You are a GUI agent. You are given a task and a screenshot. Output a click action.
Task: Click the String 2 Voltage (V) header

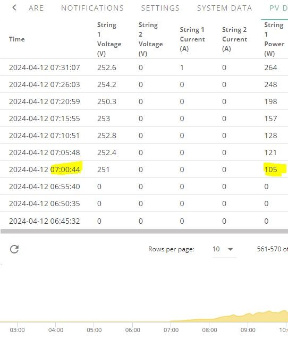coord(151,39)
